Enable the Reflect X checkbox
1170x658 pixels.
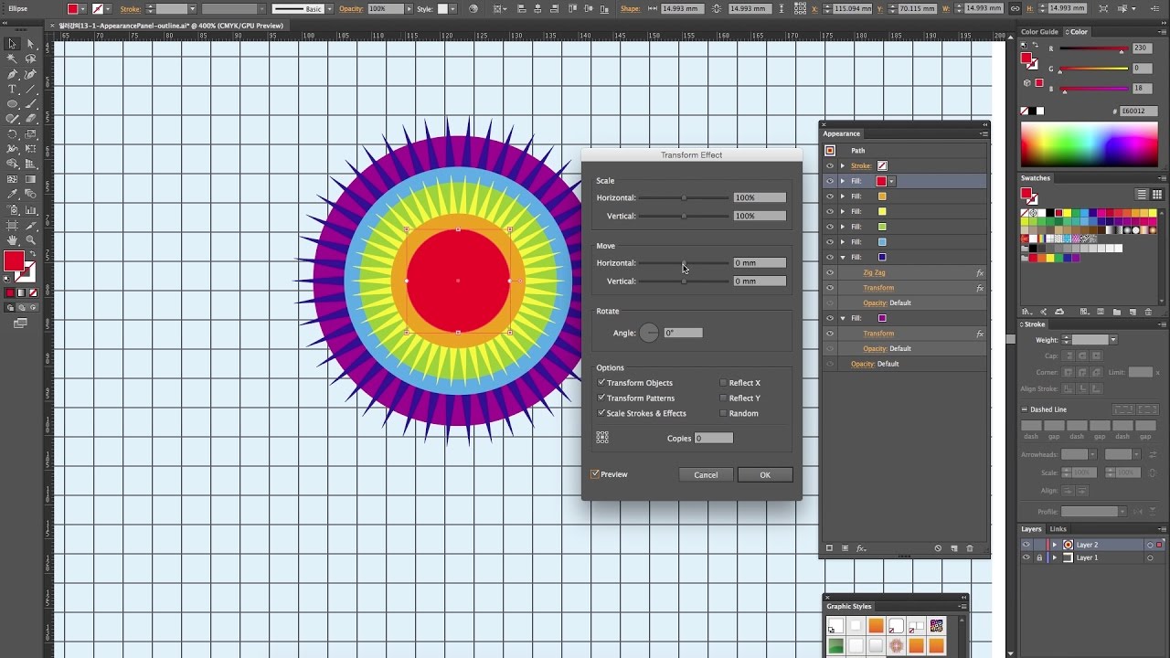[x=723, y=383]
